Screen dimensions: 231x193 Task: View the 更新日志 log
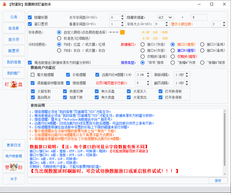click(14, 145)
